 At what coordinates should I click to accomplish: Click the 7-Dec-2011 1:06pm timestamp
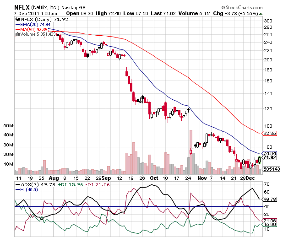click(36, 14)
